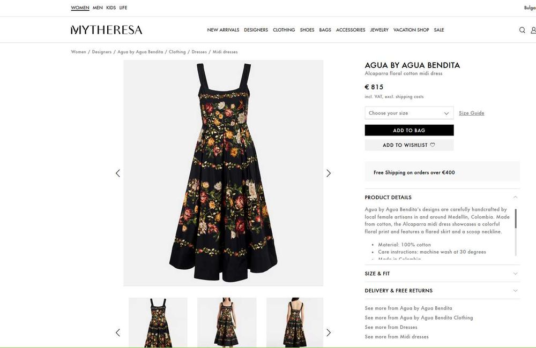Show previous product image with left arrow

[118, 173]
